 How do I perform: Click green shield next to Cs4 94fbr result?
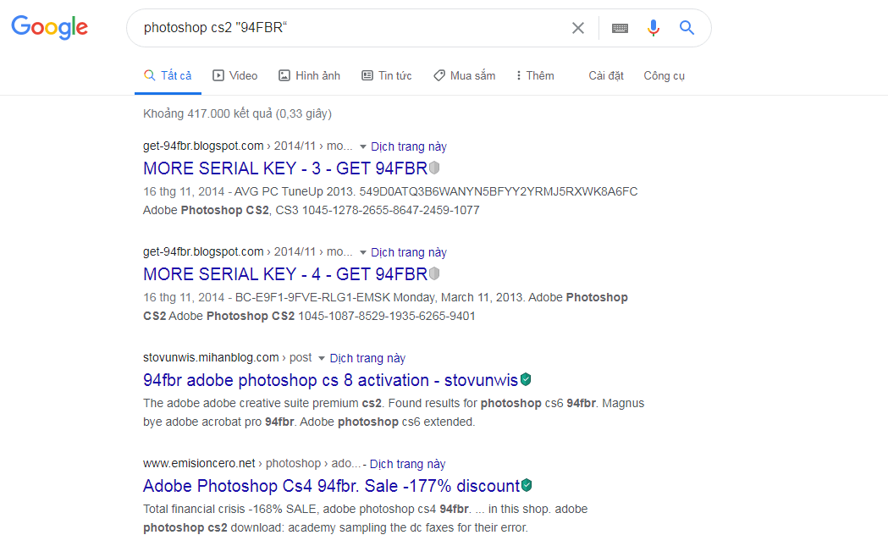pos(527,485)
